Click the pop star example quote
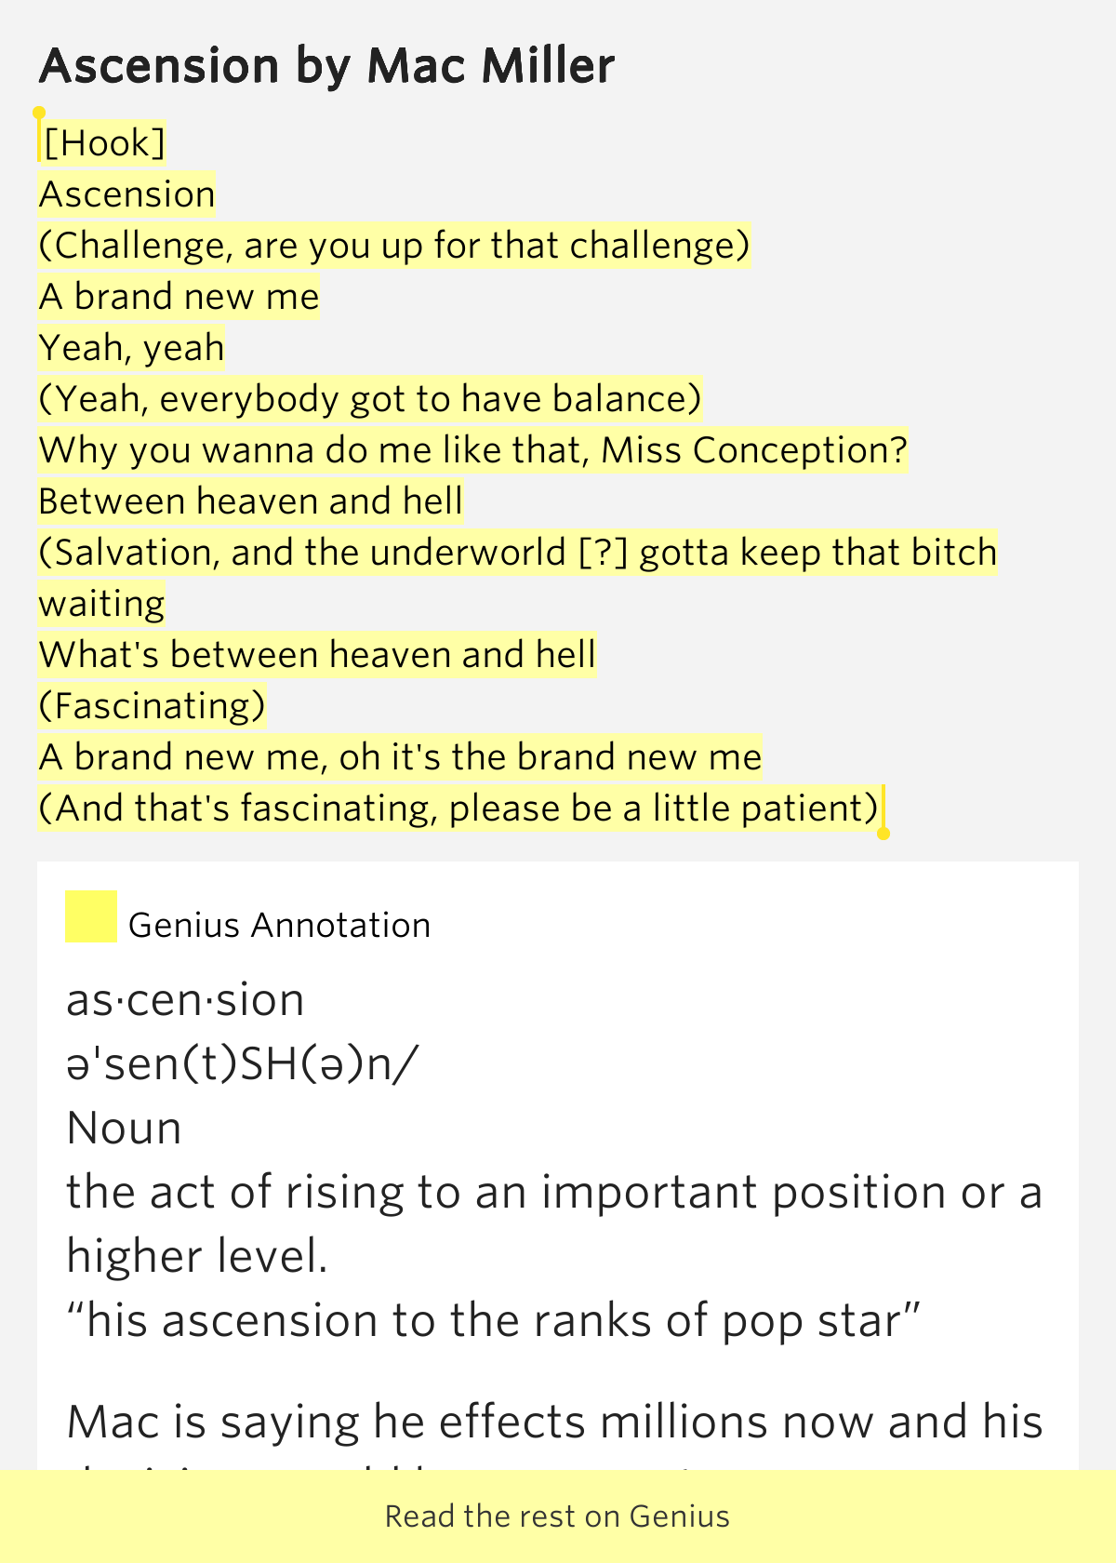Viewport: 1116px width, 1563px height. click(x=495, y=1321)
